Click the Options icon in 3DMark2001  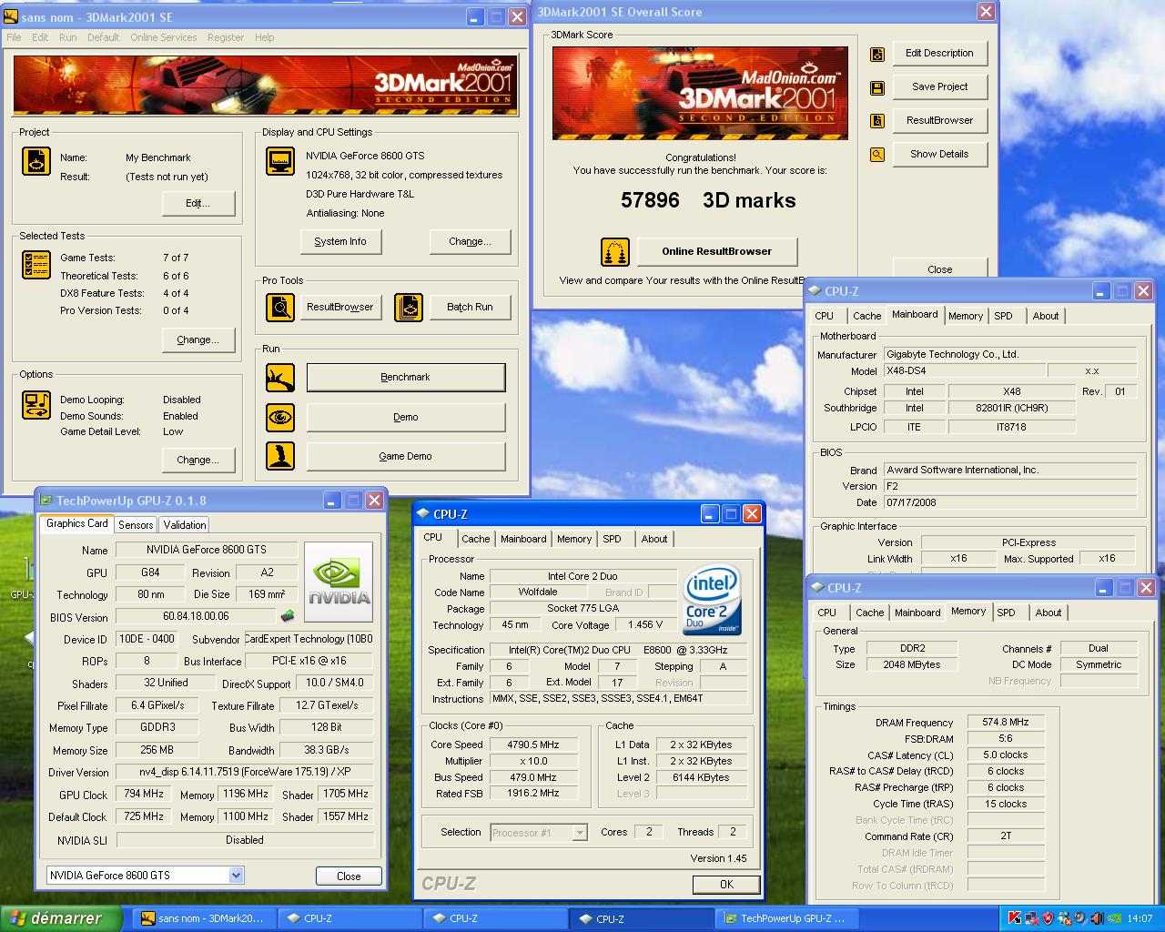[36, 405]
